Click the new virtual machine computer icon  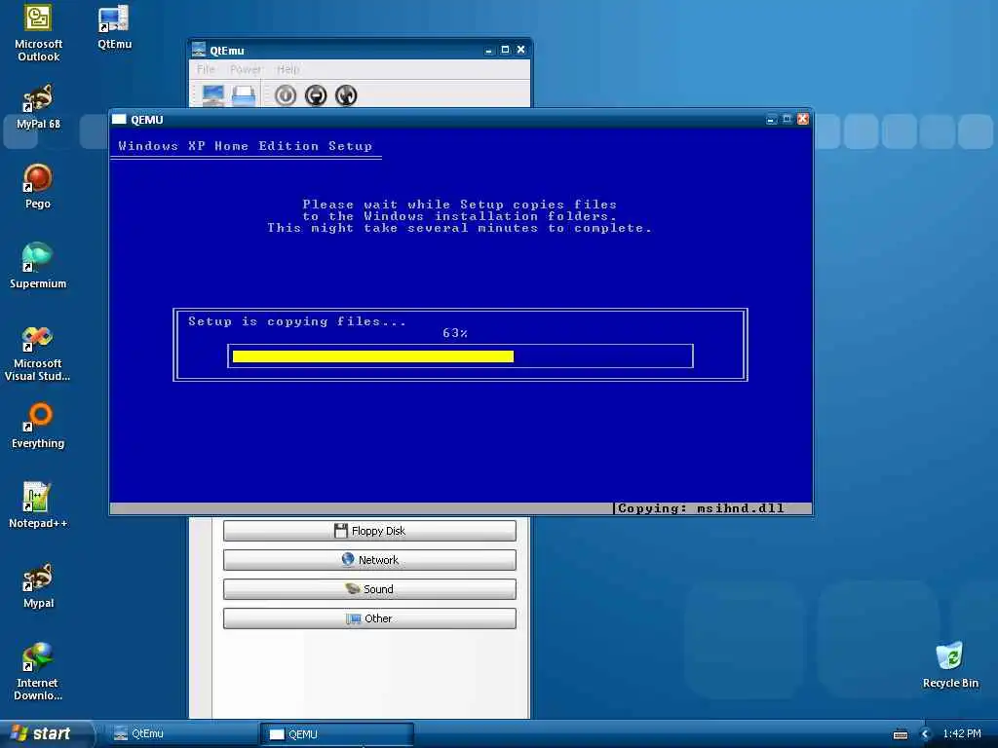[x=212, y=95]
